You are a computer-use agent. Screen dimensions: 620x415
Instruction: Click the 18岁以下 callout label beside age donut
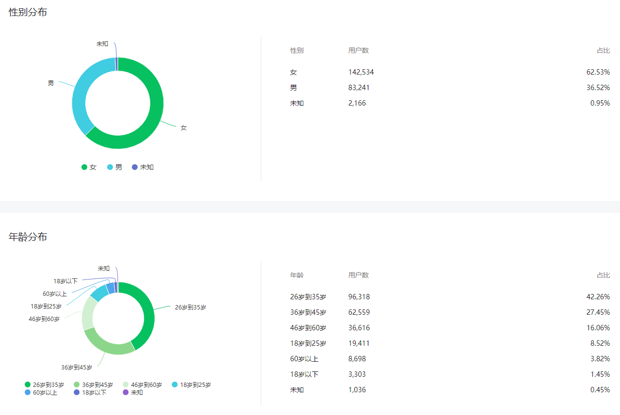pos(65,281)
